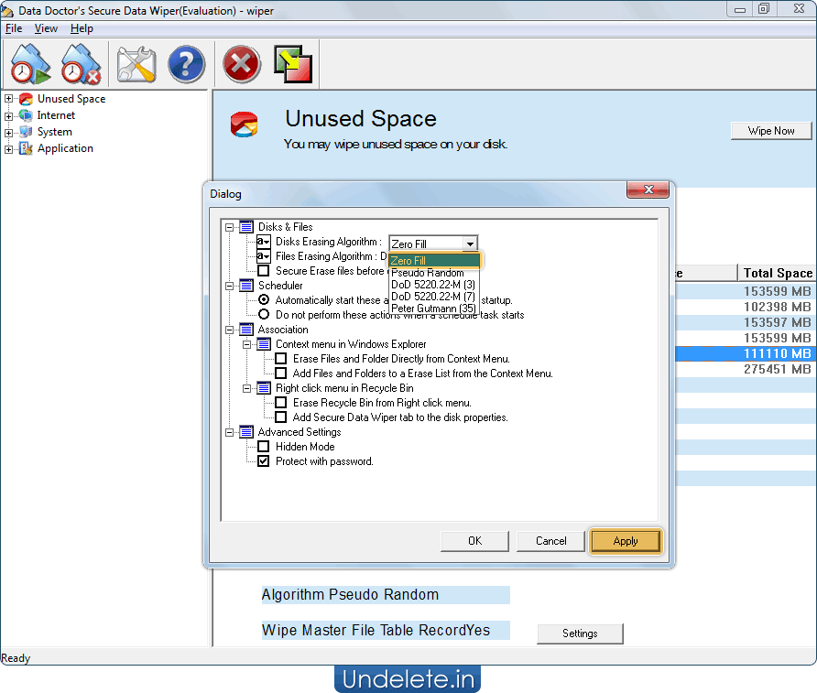Click the green-red minimize to tray icon
This screenshot has width=817, height=693.
click(293, 65)
